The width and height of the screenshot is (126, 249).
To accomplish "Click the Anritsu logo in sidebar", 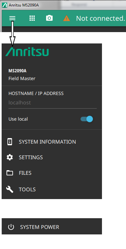I will pyautogui.click(x=27, y=52).
